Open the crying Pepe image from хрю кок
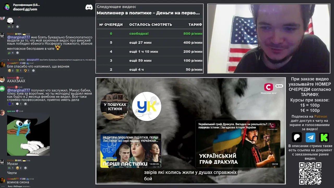Viewport: 334px width, 188px height. 28,135
